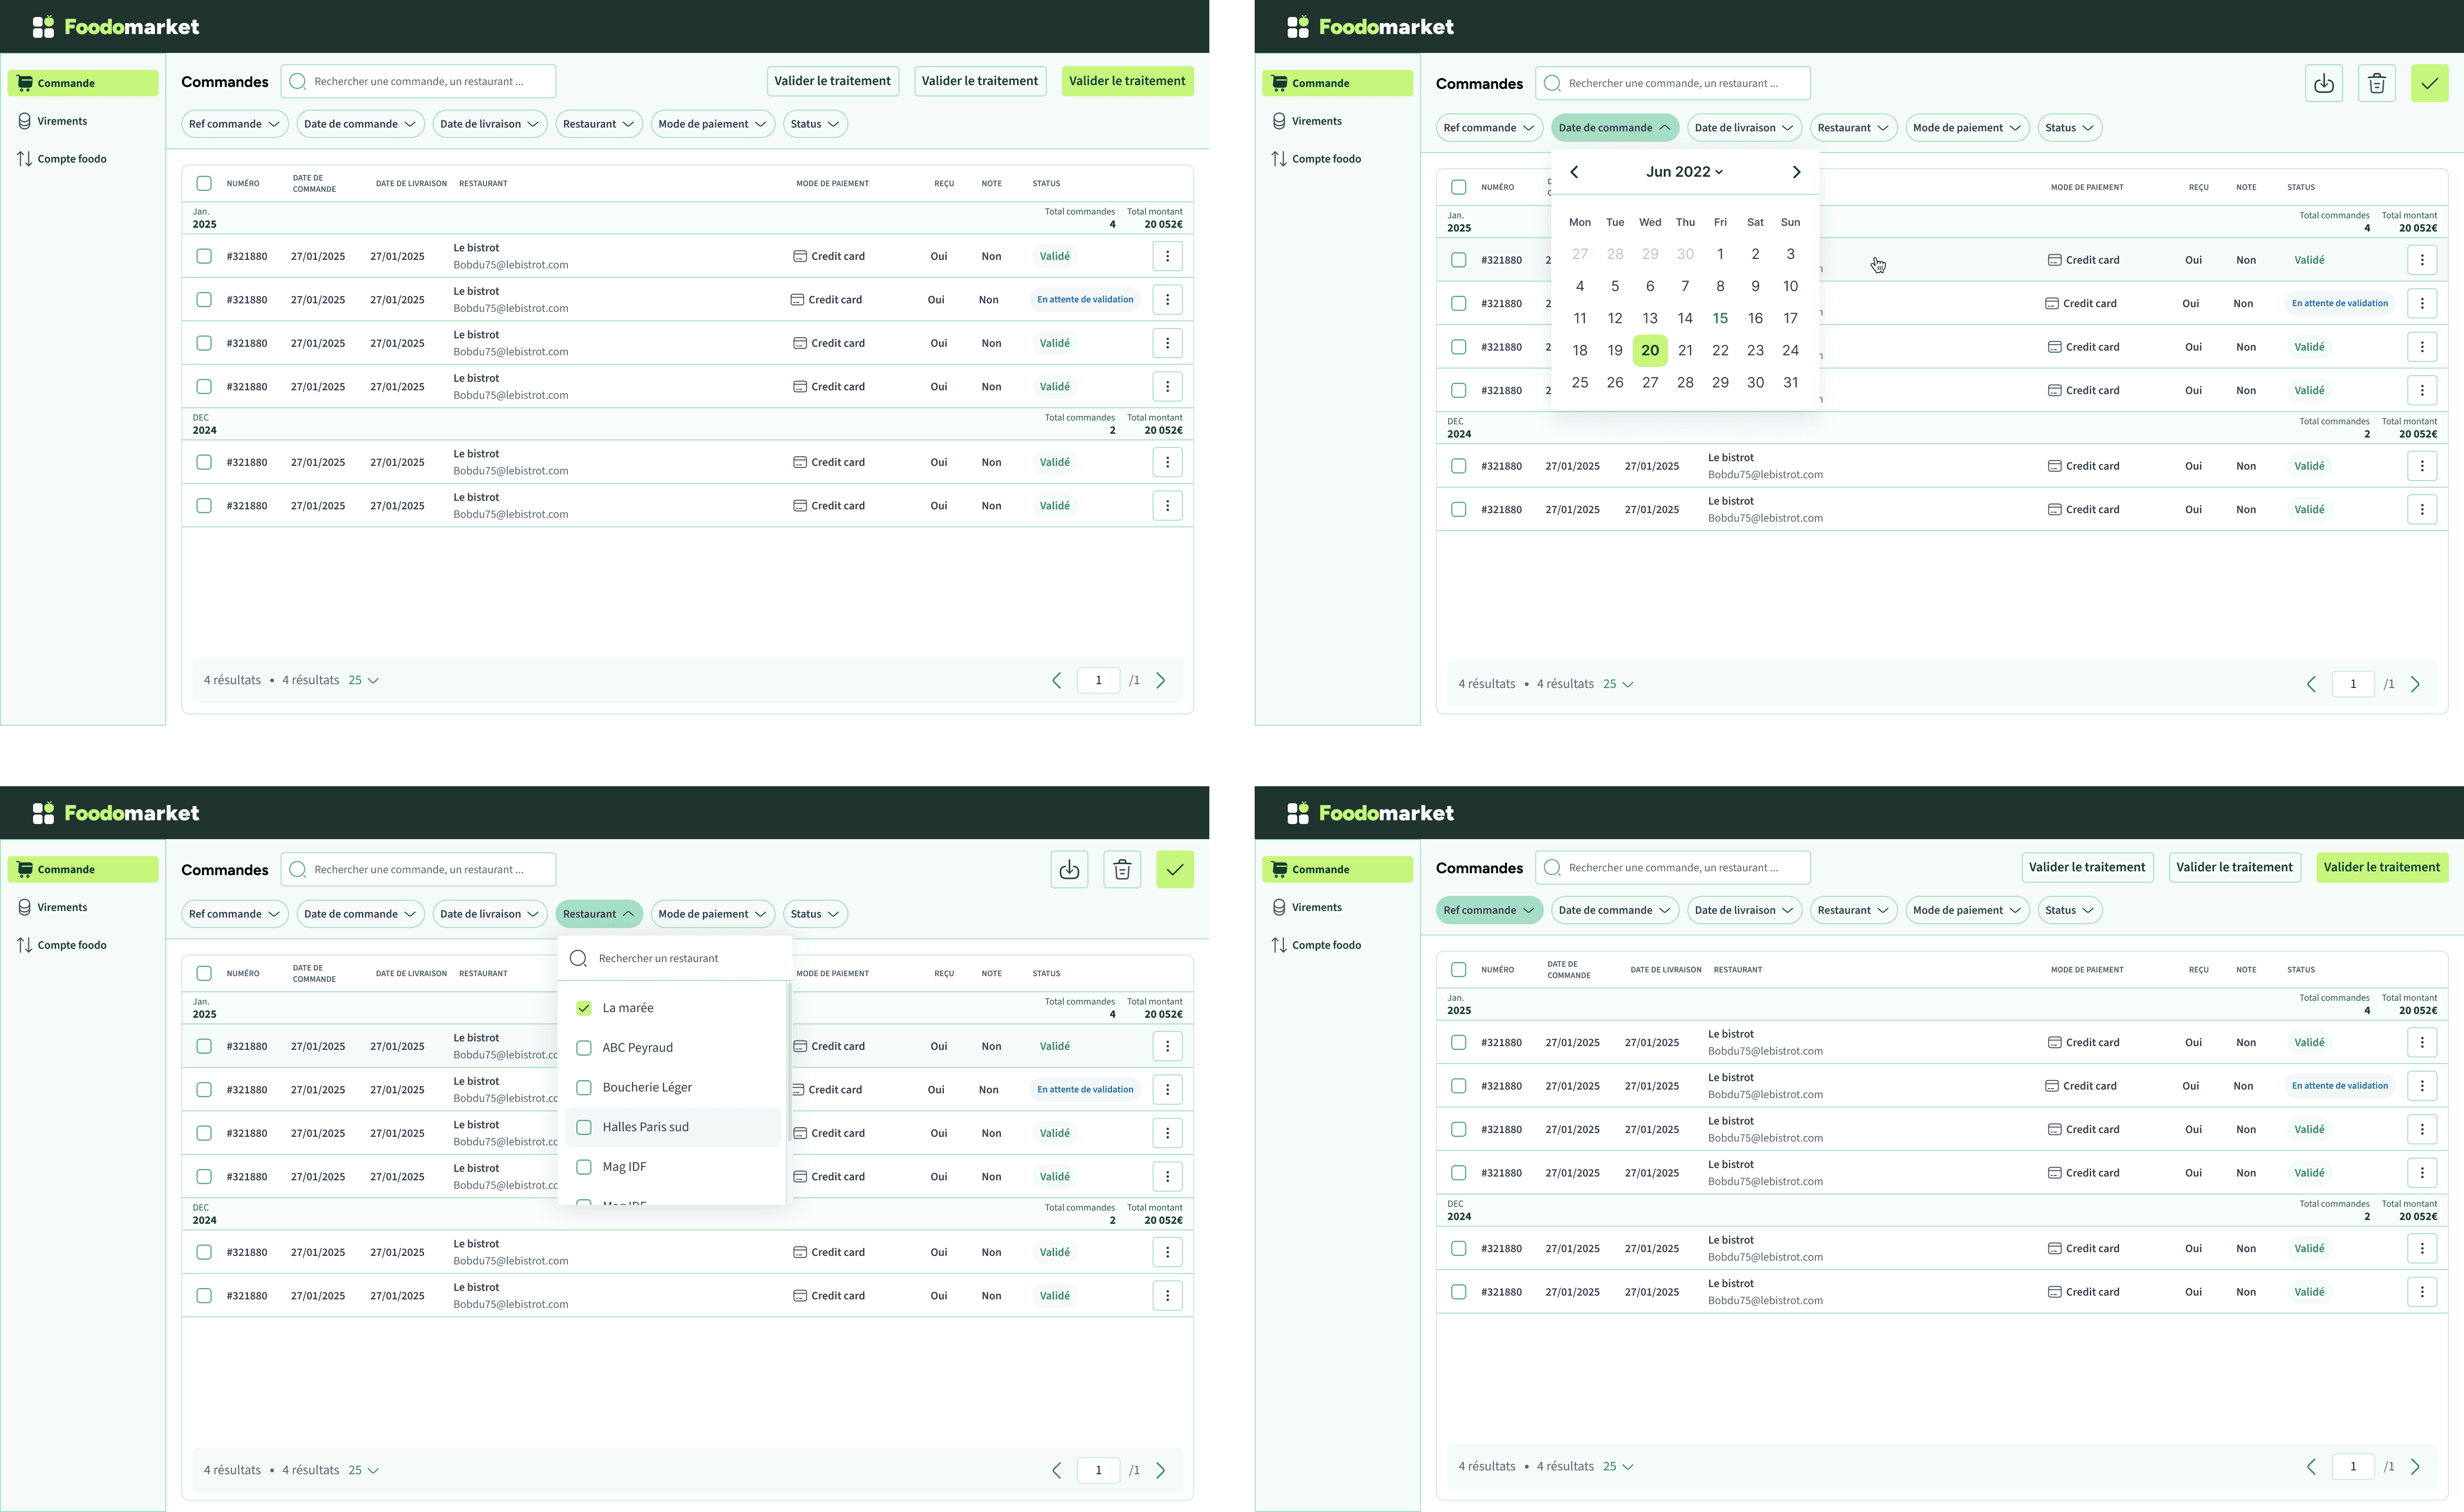Select June 15 in the calendar
The image size is (2464, 1512).
tap(1720, 319)
